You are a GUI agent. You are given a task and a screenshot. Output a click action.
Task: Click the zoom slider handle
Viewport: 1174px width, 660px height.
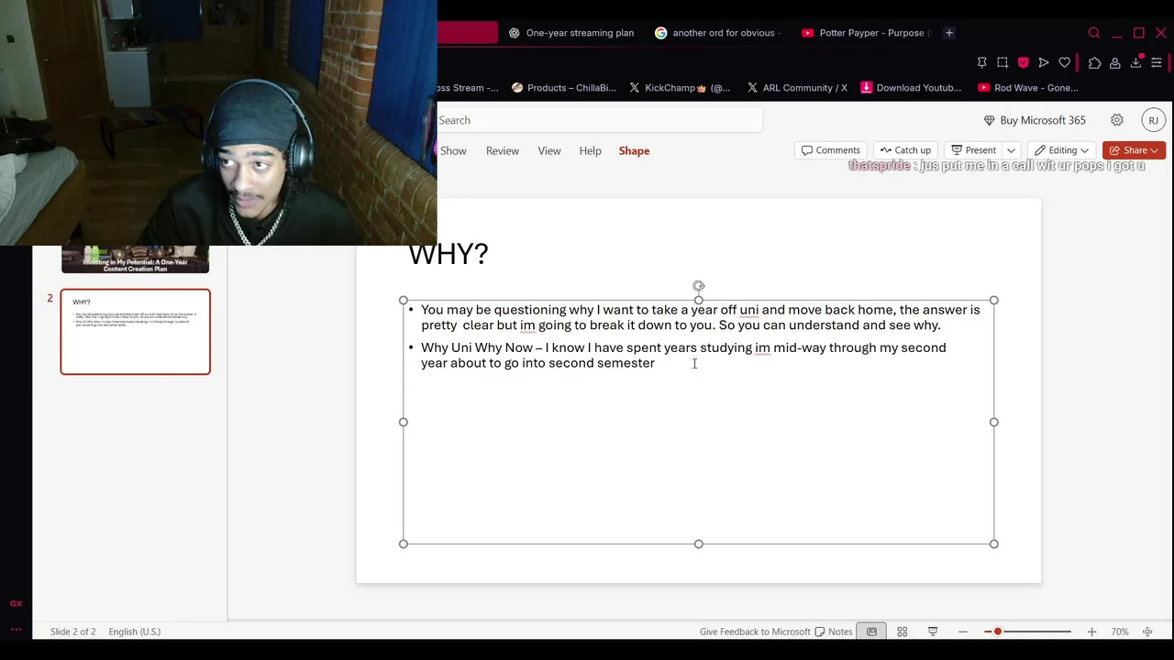[997, 632]
